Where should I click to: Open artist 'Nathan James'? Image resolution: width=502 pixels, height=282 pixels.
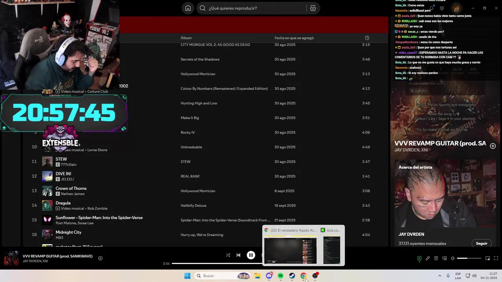[73, 194]
